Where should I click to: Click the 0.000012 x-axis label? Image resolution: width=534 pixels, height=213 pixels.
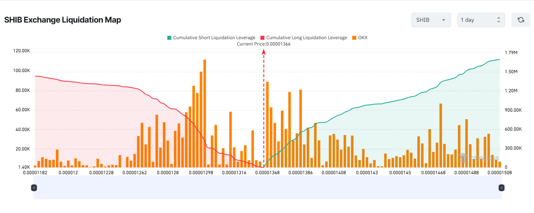(68, 173)
